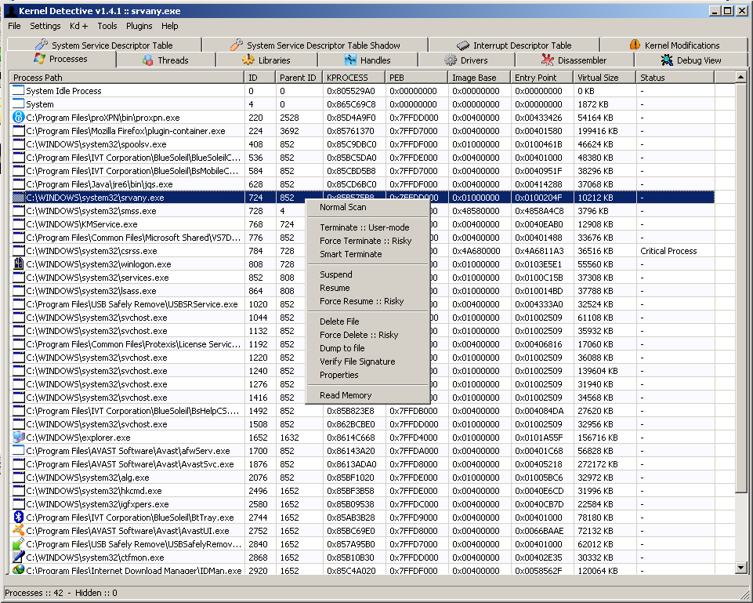Image resolution: width=753 pixels, height=603 pixels.
Task: Open the Tools menu
Action: pyautogui.click(x=108, y=26)
